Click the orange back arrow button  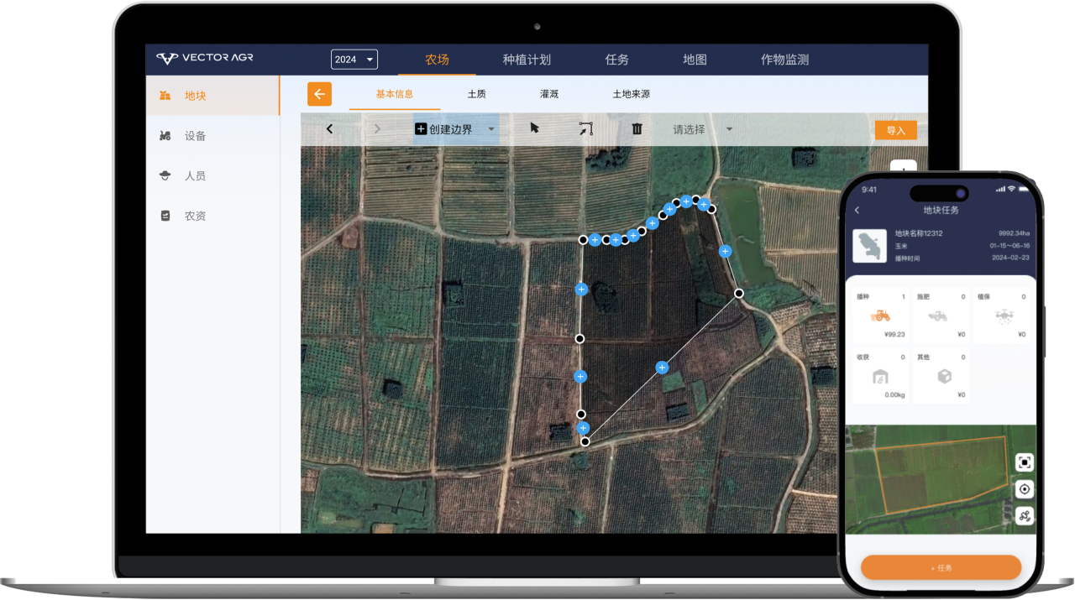click(319, 94)
